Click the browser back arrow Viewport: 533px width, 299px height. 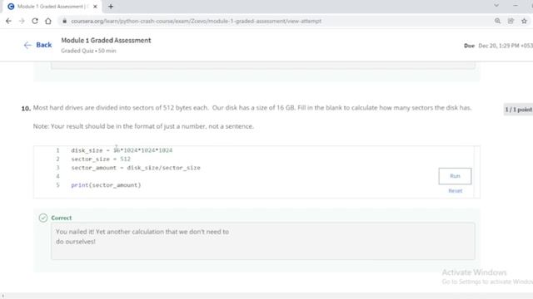(x=8, y=21)
